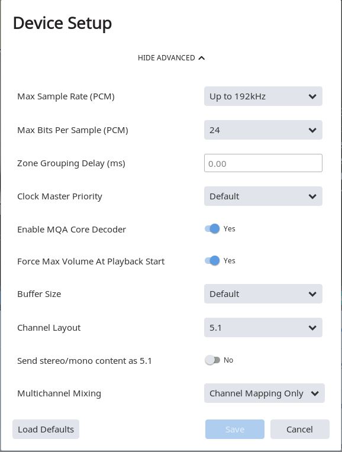Cancel the Device Setup dialog
Screen dimensions: 342x452
[x=299, y=430]
